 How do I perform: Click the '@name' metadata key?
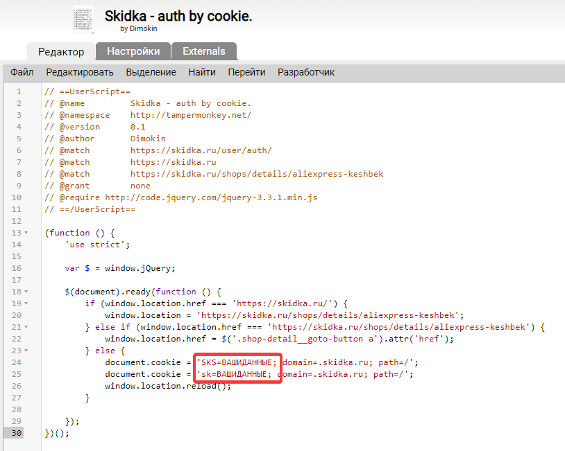(x=72, y=104)
